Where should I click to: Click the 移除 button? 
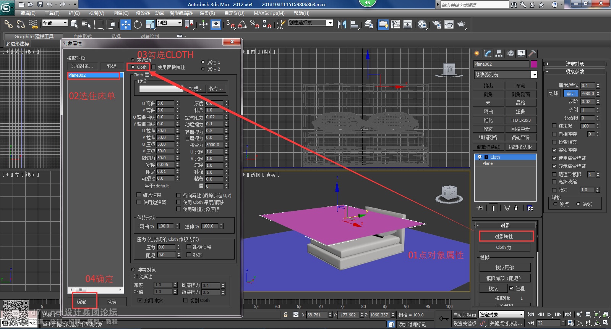[x=112, y=66]
